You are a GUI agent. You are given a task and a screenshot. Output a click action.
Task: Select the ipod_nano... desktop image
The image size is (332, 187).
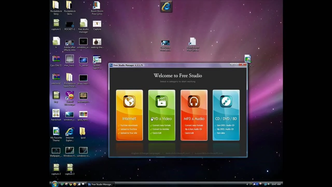click(83, 116)
